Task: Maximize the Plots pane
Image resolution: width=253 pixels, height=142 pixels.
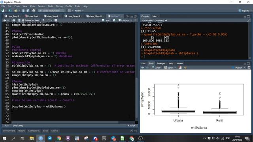Action: pos(249,64)
